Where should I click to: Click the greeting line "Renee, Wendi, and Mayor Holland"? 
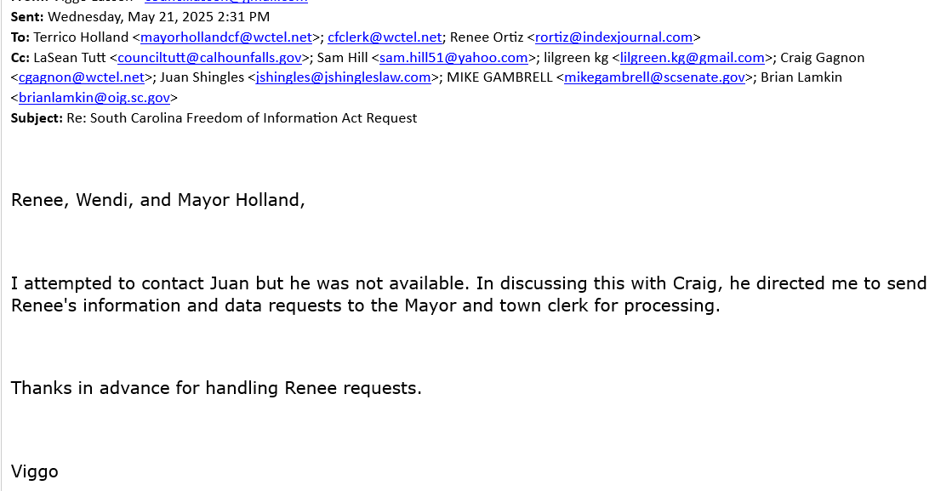[157, 201]
